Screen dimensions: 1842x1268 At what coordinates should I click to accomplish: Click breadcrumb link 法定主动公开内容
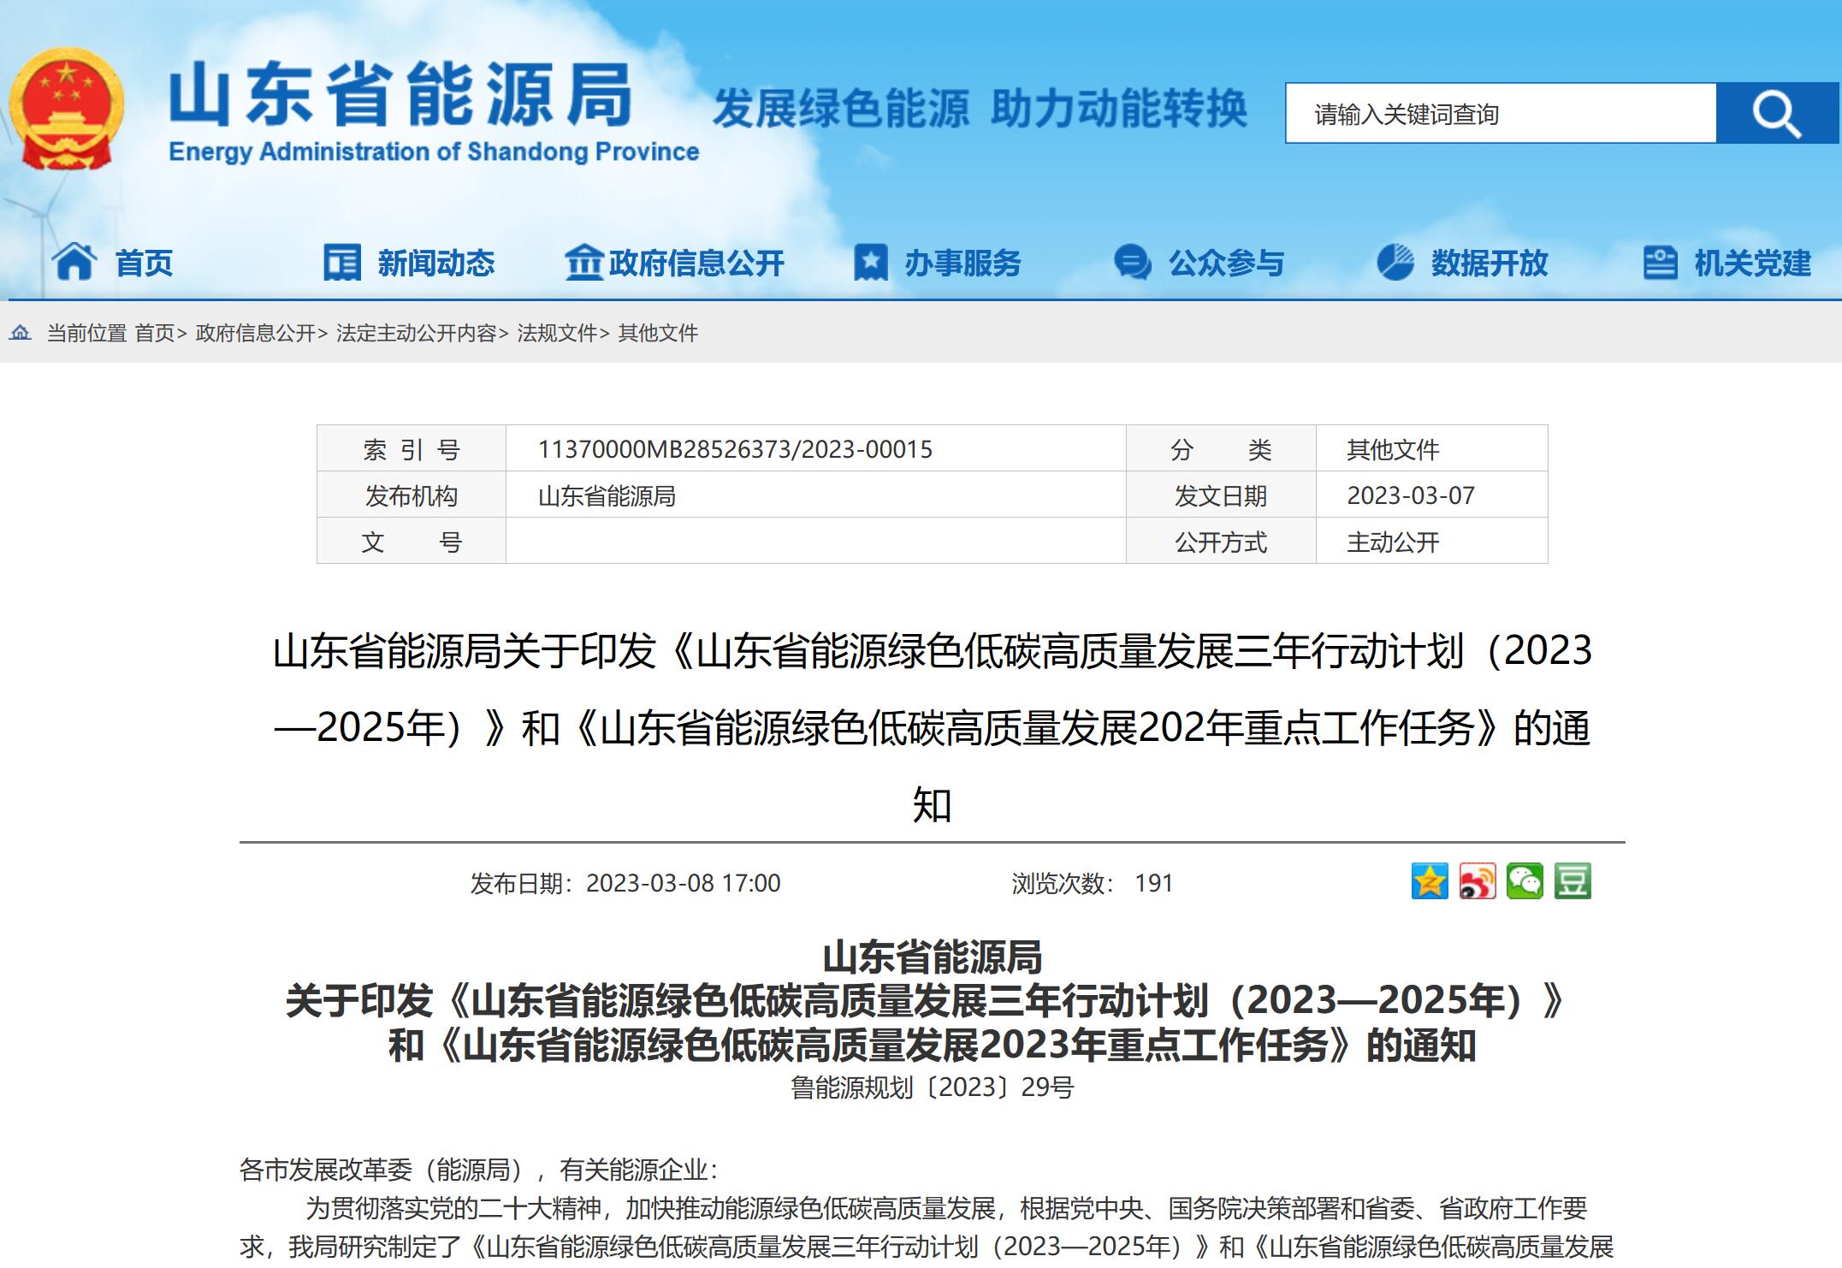click(416, 333)
